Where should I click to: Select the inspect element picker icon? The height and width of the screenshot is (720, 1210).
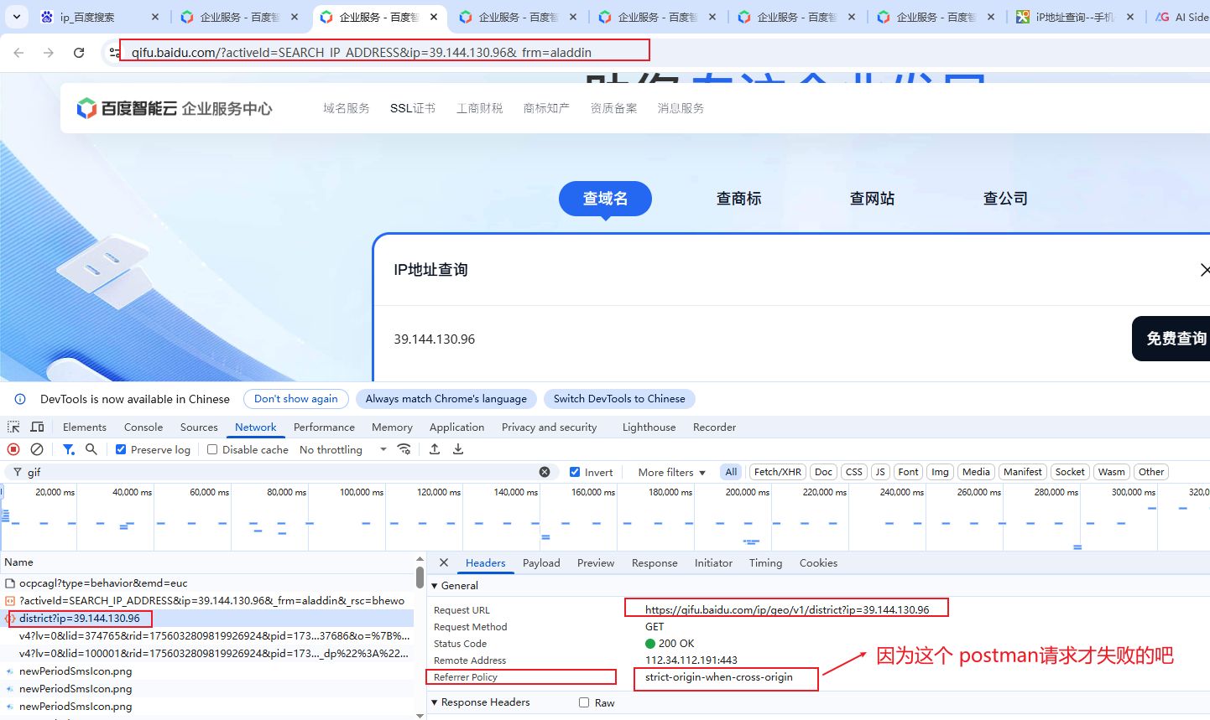coord(13,427)
